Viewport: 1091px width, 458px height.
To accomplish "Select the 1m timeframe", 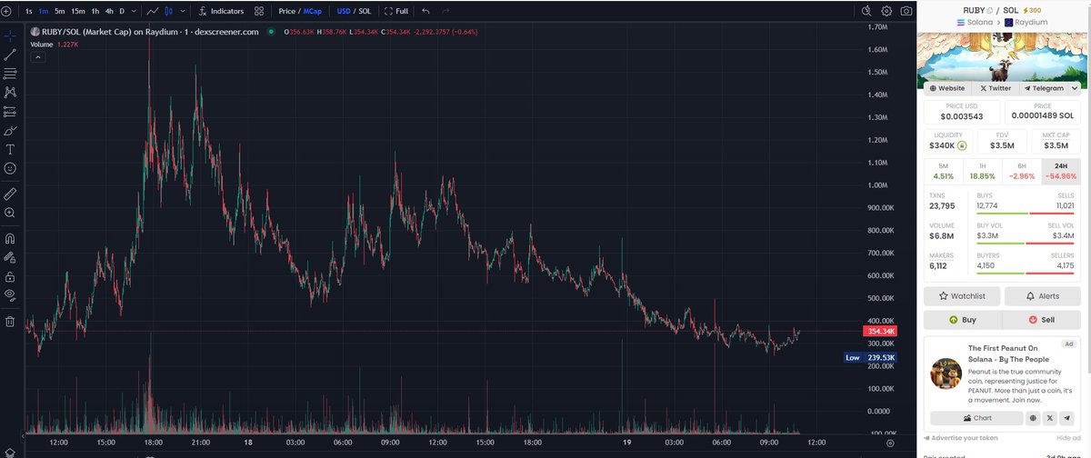I will pos(44,11).
